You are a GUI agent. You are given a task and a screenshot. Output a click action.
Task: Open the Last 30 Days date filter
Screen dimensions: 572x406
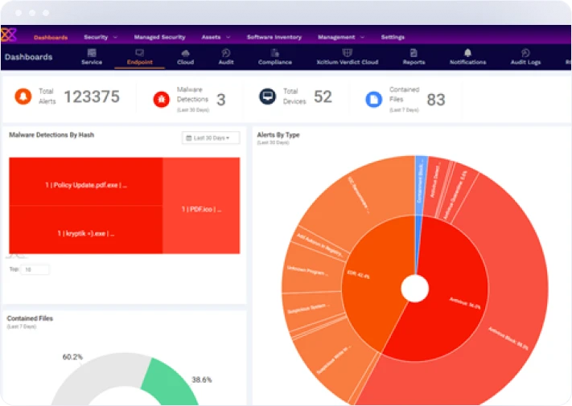click(x=212, y=138)
